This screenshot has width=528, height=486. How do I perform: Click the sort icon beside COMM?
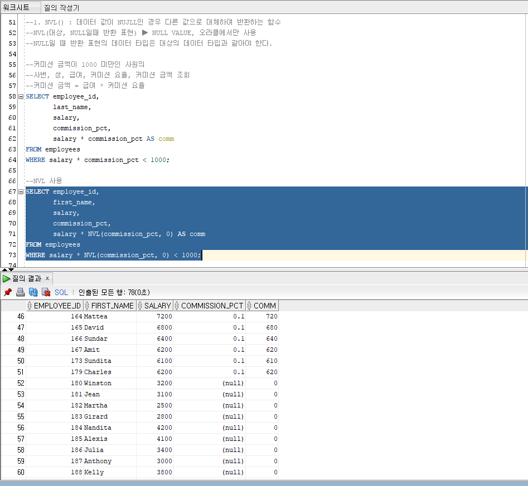pos(249,306)
